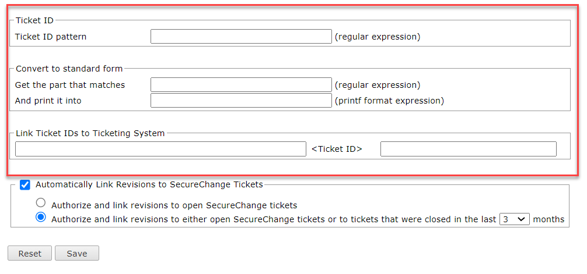This screenshot has height=274, width=587.
Task: Click the 'And print it into' text box
Action: (241, 101)
